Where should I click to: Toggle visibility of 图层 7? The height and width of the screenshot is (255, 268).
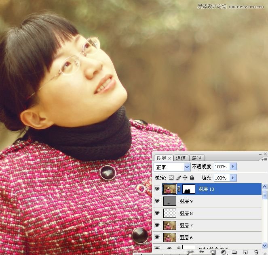point(157,225)
